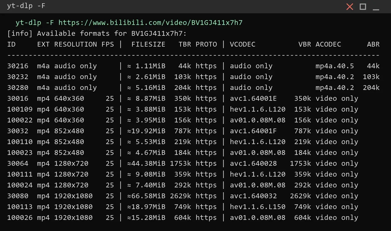Click the filesize value 44.38MiB
This screenshot has height=231, width=391.
pos(148,163)
